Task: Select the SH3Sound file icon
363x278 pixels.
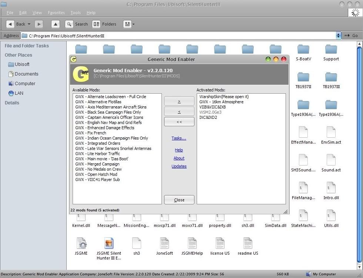Action: point(303,160)
